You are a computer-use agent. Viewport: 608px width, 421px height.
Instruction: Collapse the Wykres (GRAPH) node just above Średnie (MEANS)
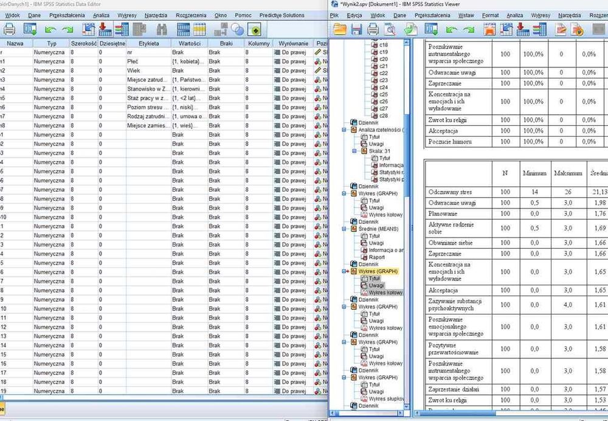point(344,193)
